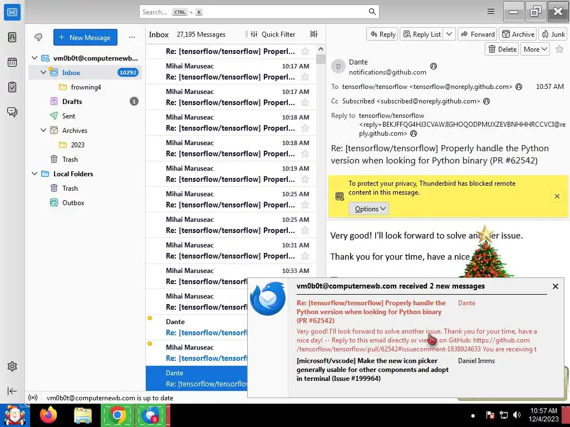570x427 pixels.
Task: Close the new messages notification popup
Action: [x=556, y=286]
